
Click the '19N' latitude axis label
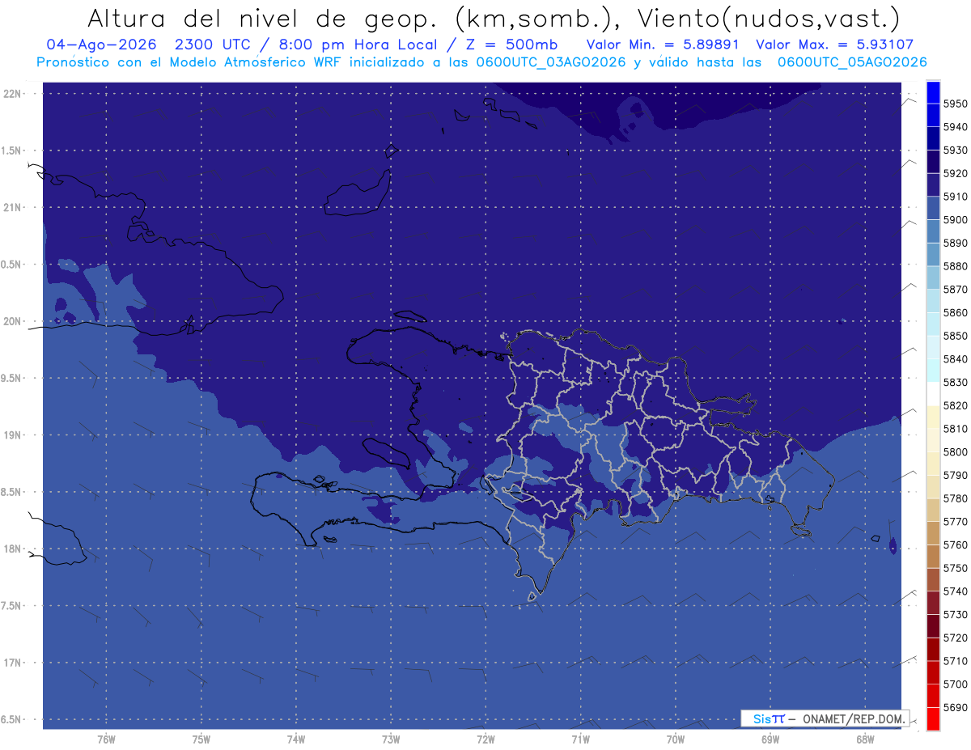point(12,434)
